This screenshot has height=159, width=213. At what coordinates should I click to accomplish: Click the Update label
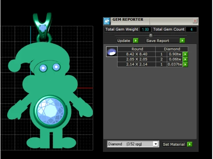(124, 41)
